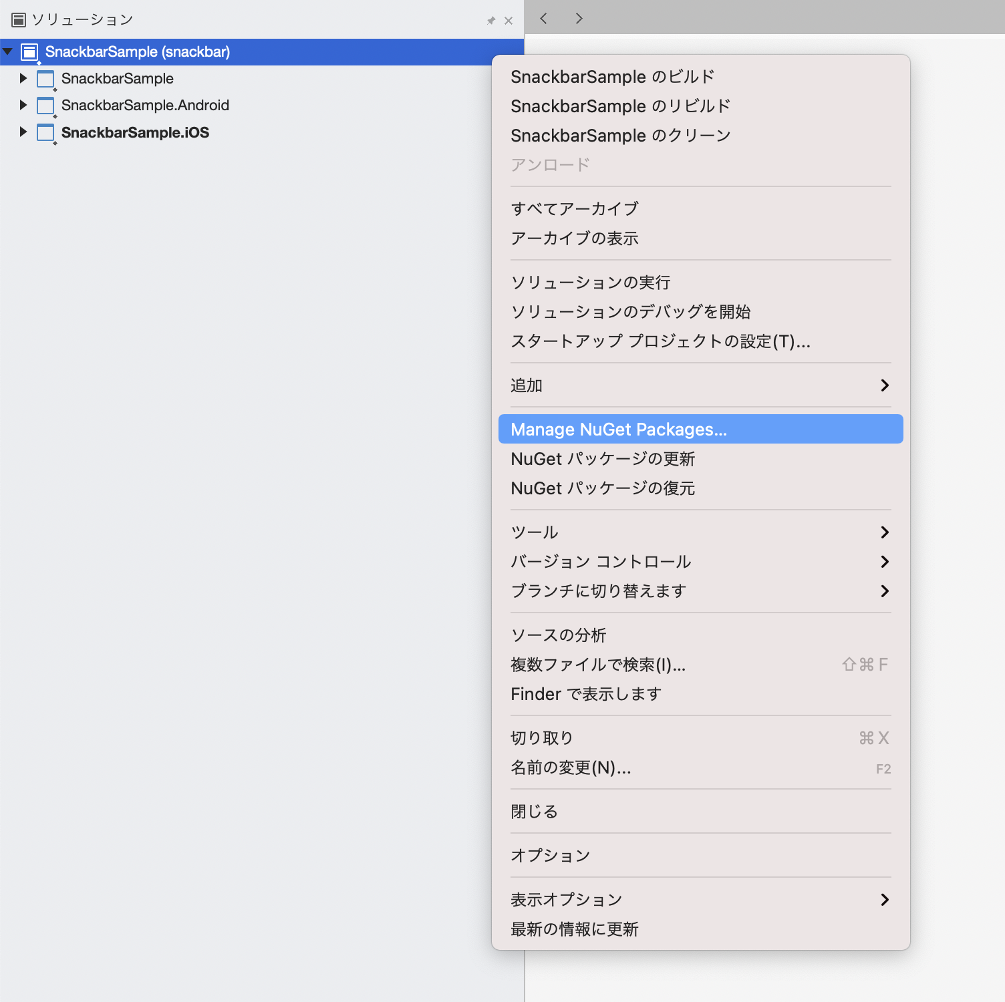Collapse the SnackbarSample (snackbar) solution node
1005x1002 pixels.
click(8, 51)
